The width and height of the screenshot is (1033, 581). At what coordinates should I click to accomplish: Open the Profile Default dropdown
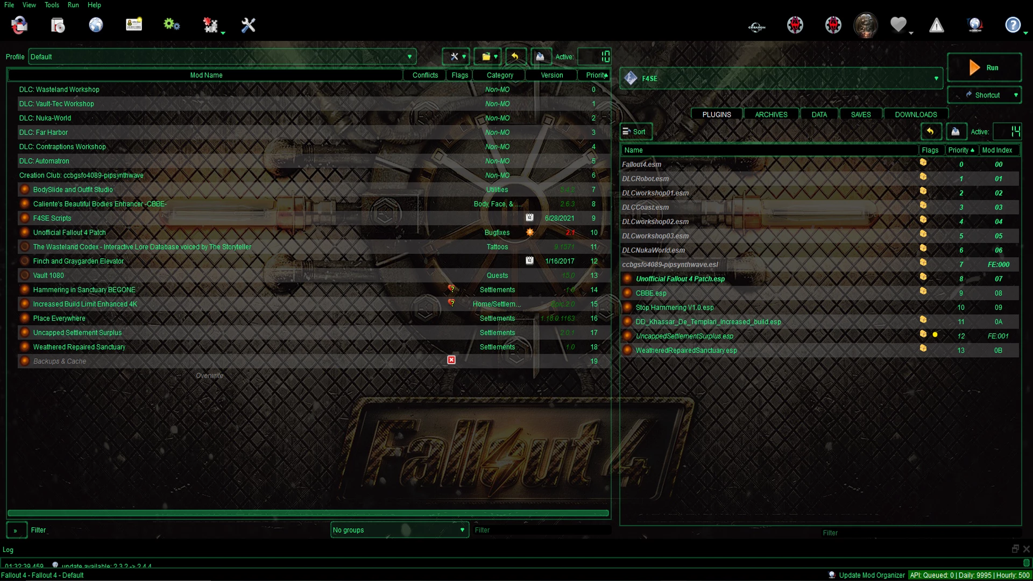click(x=223, y=56)
